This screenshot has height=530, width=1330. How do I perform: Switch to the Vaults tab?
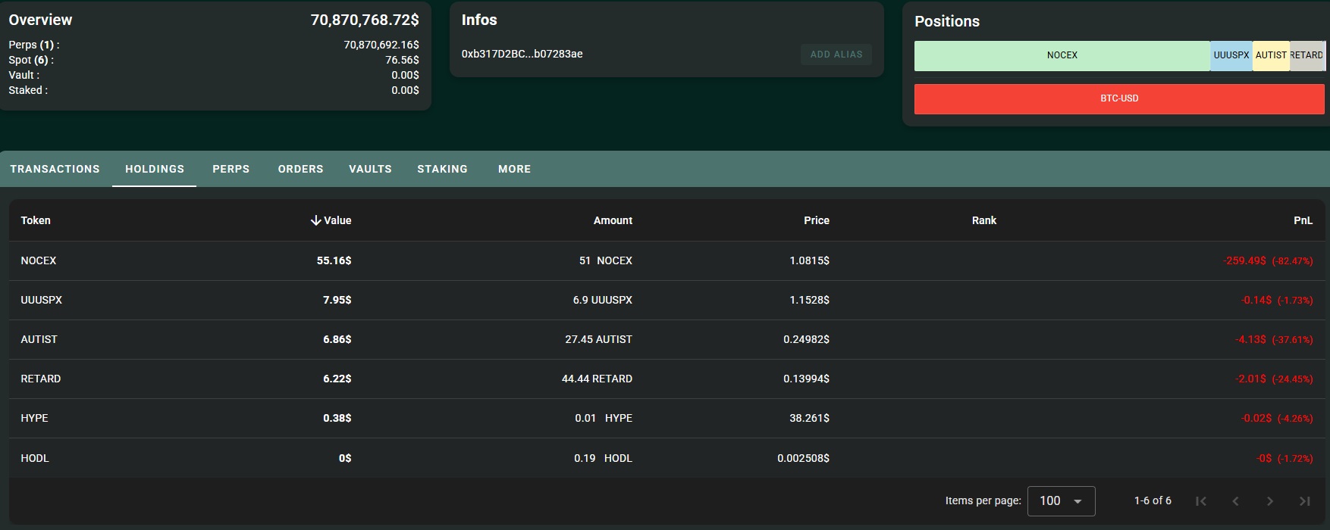click(x=370, y=169)
